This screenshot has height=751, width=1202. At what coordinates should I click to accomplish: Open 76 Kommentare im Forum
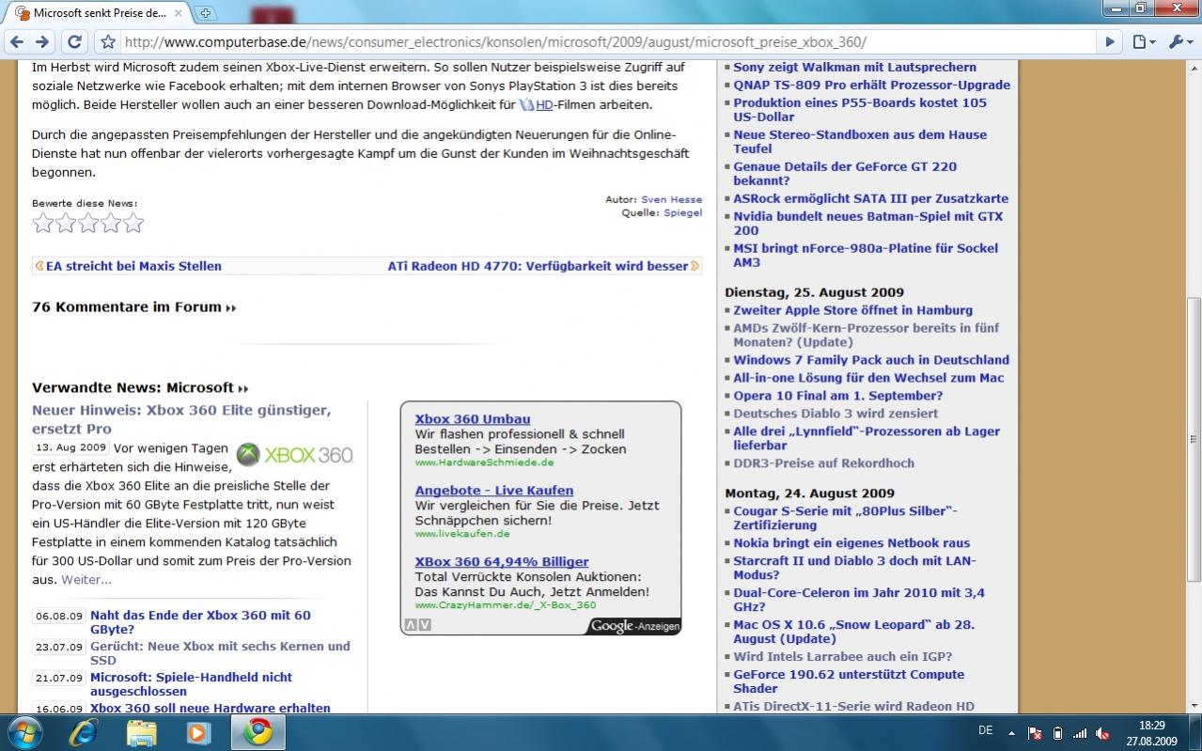133,307
